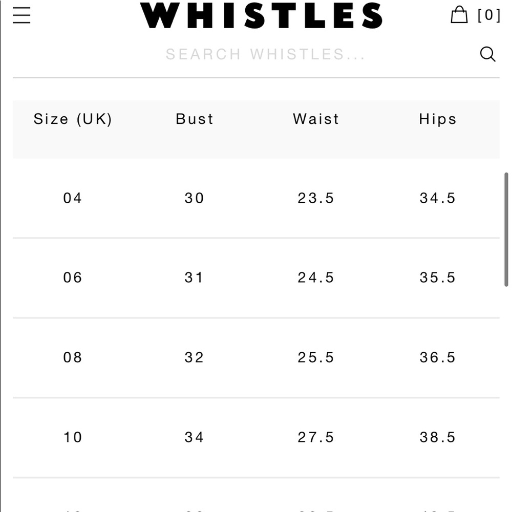The image size is (512, 512).
Task: Click the bag item count [0]
Action: (488, 15)
